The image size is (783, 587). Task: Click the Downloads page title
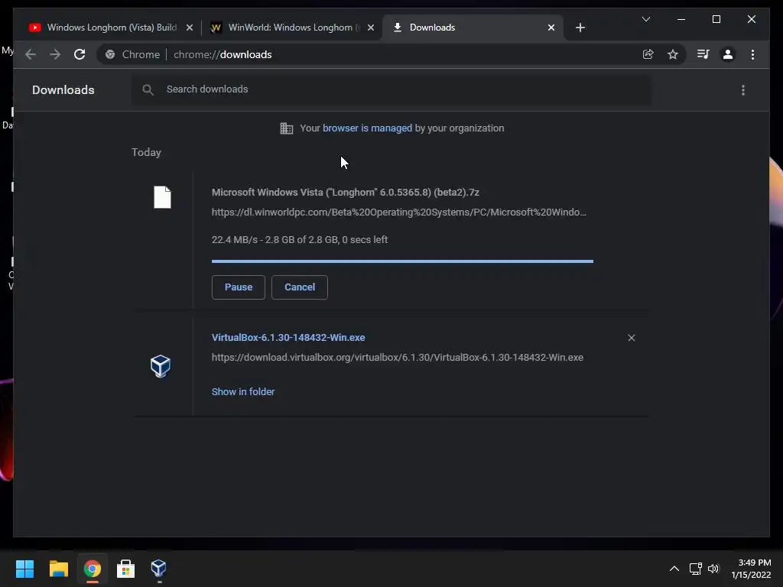(x=63, y=90)
